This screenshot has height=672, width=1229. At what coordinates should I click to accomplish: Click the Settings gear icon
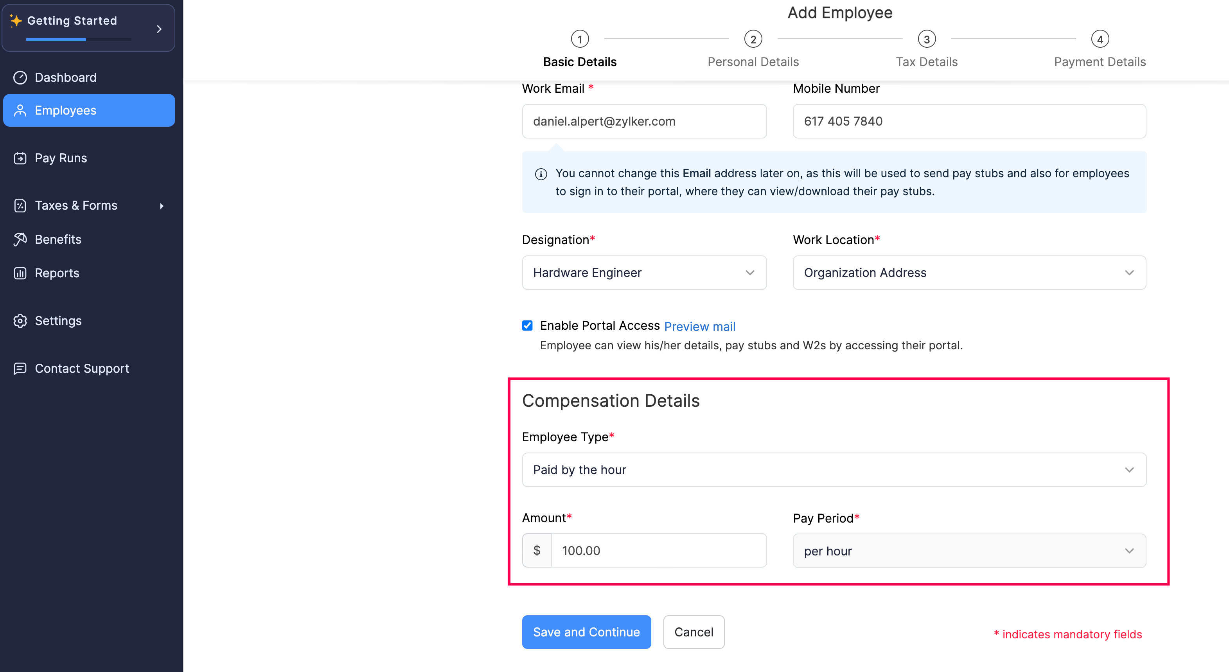[20, 320]
